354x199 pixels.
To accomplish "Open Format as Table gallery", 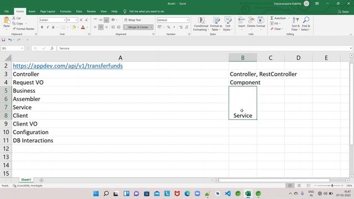I will click(x=216, y=24).
